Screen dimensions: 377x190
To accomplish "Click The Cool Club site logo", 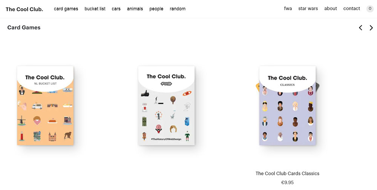I will pos(24,9).
